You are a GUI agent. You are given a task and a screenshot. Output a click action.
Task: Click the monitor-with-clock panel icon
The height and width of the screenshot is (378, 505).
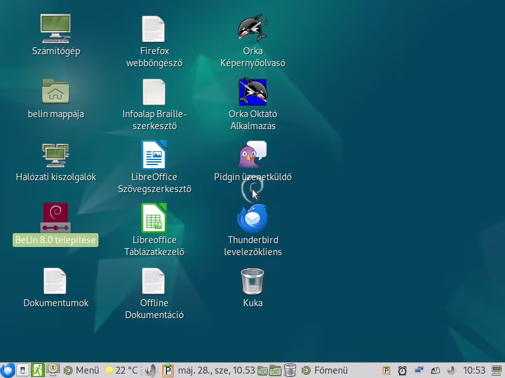(x=53, y=370)
